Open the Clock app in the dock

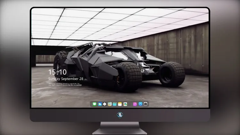click(x=105, y=104)
